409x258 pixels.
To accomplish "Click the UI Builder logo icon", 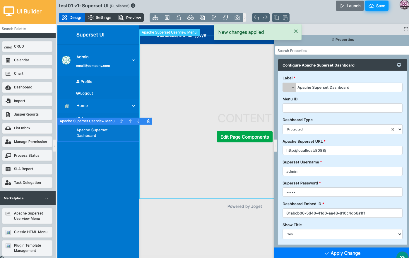I will 8,11.
